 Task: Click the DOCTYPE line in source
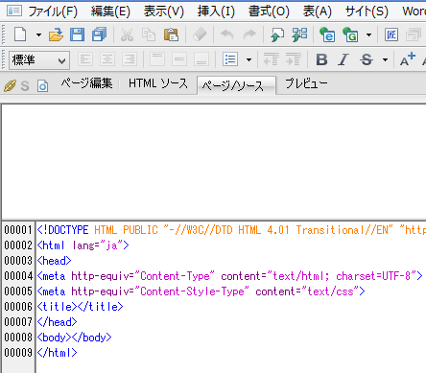tap(231, 230)
